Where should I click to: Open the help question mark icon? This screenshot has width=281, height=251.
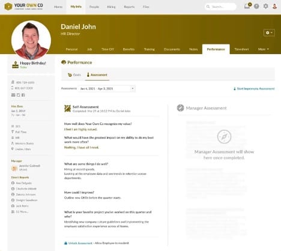coord(256,7)
